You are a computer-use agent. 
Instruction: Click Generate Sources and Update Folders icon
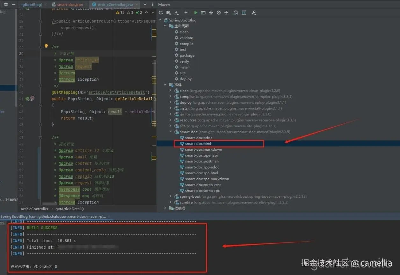pyautogui.click(x=169, y=13)
